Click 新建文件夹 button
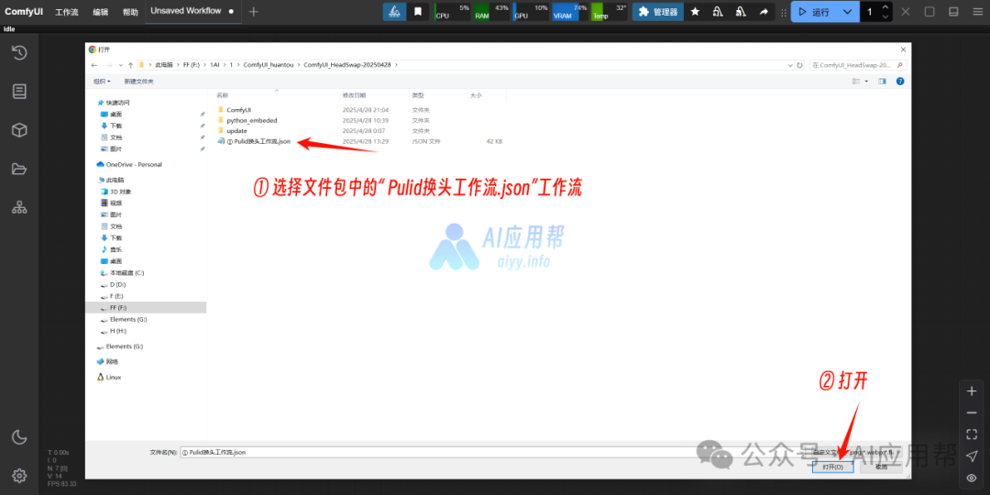This screenshot has width=990, height=495. [x=138, y=82]
